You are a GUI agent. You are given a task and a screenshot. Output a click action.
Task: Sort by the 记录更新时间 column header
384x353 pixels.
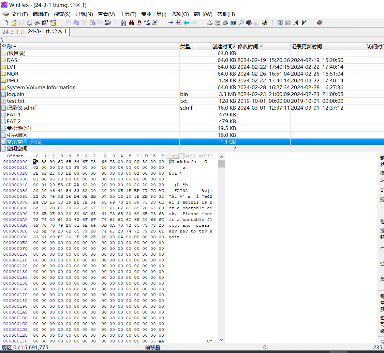tap(328, 46)
